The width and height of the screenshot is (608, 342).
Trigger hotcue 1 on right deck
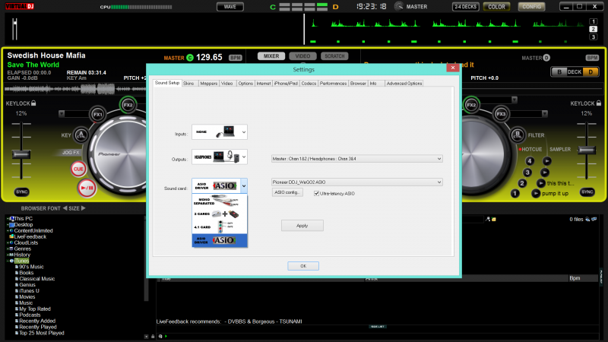click(x=515, y=193)
